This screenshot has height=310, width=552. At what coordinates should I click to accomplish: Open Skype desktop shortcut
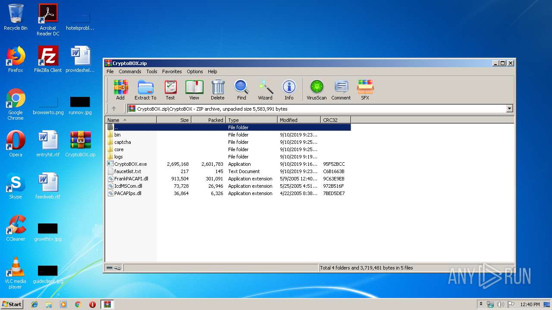16,186
